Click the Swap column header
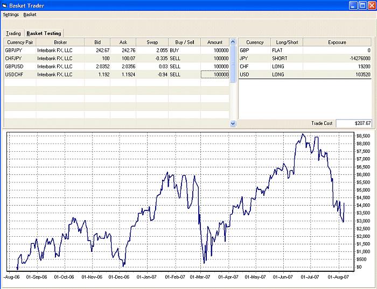The image size is (377, 289). point(152,43)
